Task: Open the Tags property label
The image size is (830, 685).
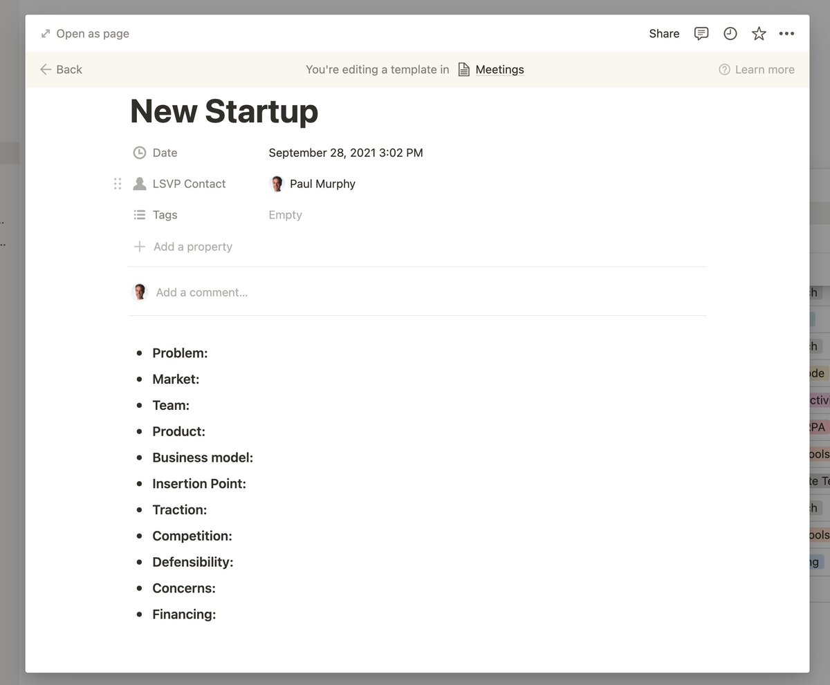Action: tap(165, 215)
